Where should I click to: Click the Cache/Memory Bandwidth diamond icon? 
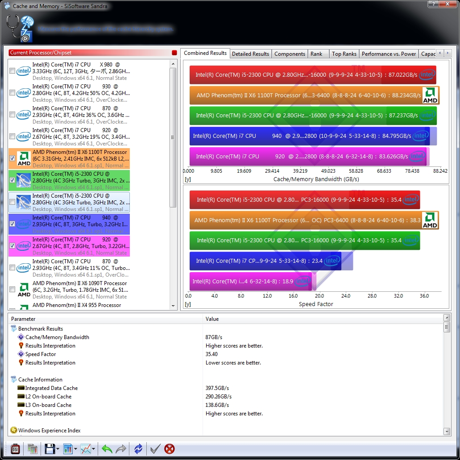(21, 337)
